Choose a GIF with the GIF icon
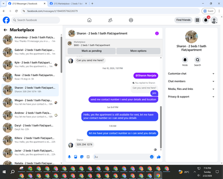 (x=88, y=157)
